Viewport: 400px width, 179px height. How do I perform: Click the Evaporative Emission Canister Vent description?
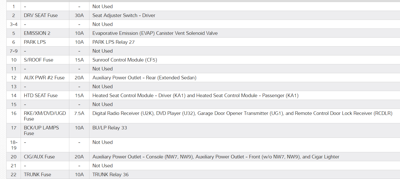(155, 33)
